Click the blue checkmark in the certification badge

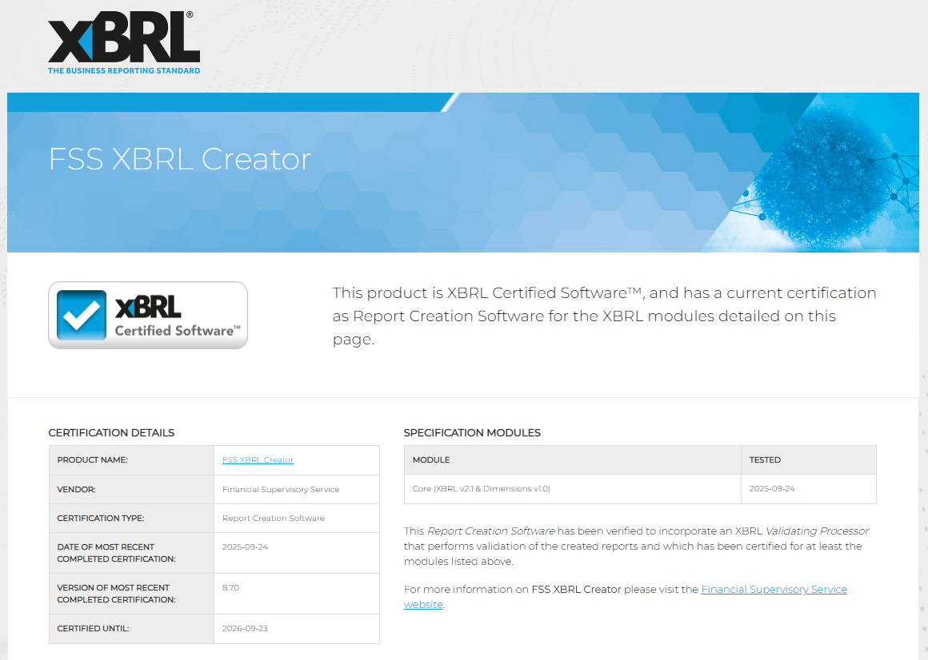point(81,315)
